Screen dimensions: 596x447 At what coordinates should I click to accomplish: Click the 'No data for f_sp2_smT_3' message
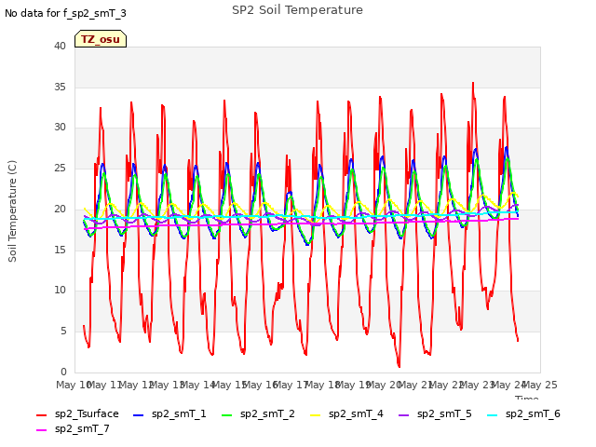click(65, 13)
